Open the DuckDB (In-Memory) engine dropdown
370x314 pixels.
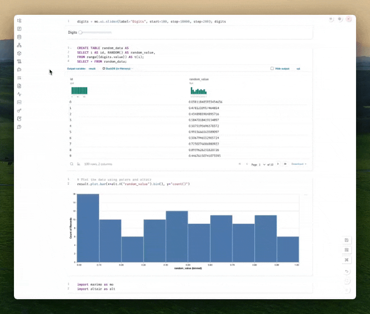tap(117, 68)
